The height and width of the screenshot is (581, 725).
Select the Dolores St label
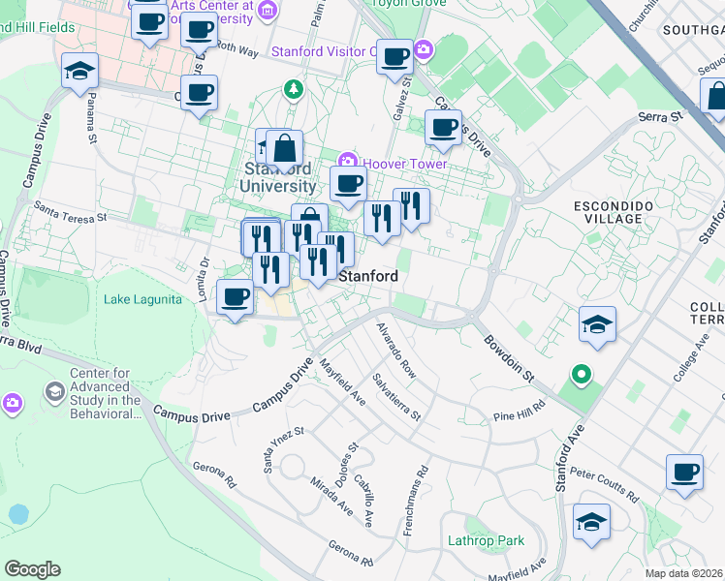pyautogui.click(x=346, y=465)
